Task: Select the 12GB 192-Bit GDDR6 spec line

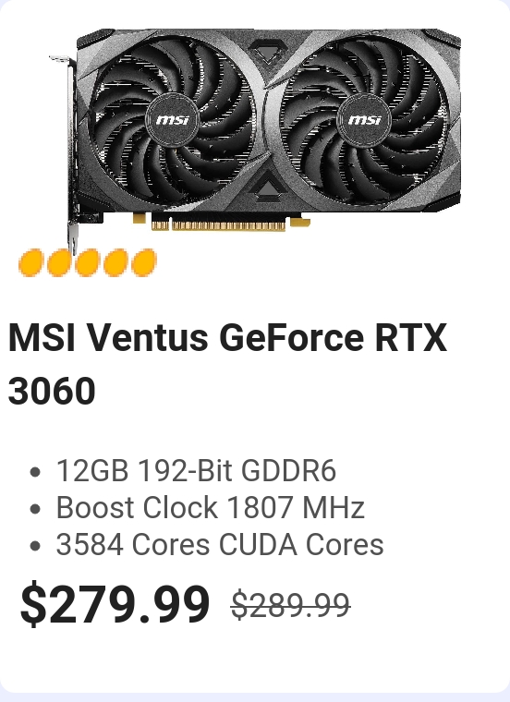Action: point(196,470)
